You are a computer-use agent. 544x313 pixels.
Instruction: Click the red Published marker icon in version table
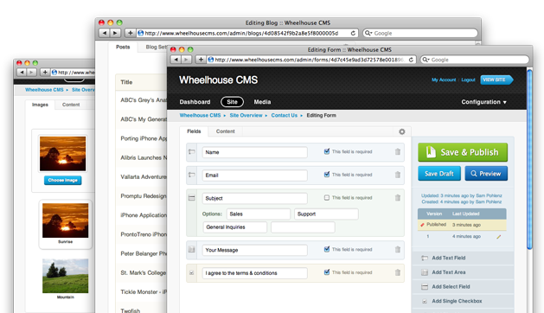(422, 225)
